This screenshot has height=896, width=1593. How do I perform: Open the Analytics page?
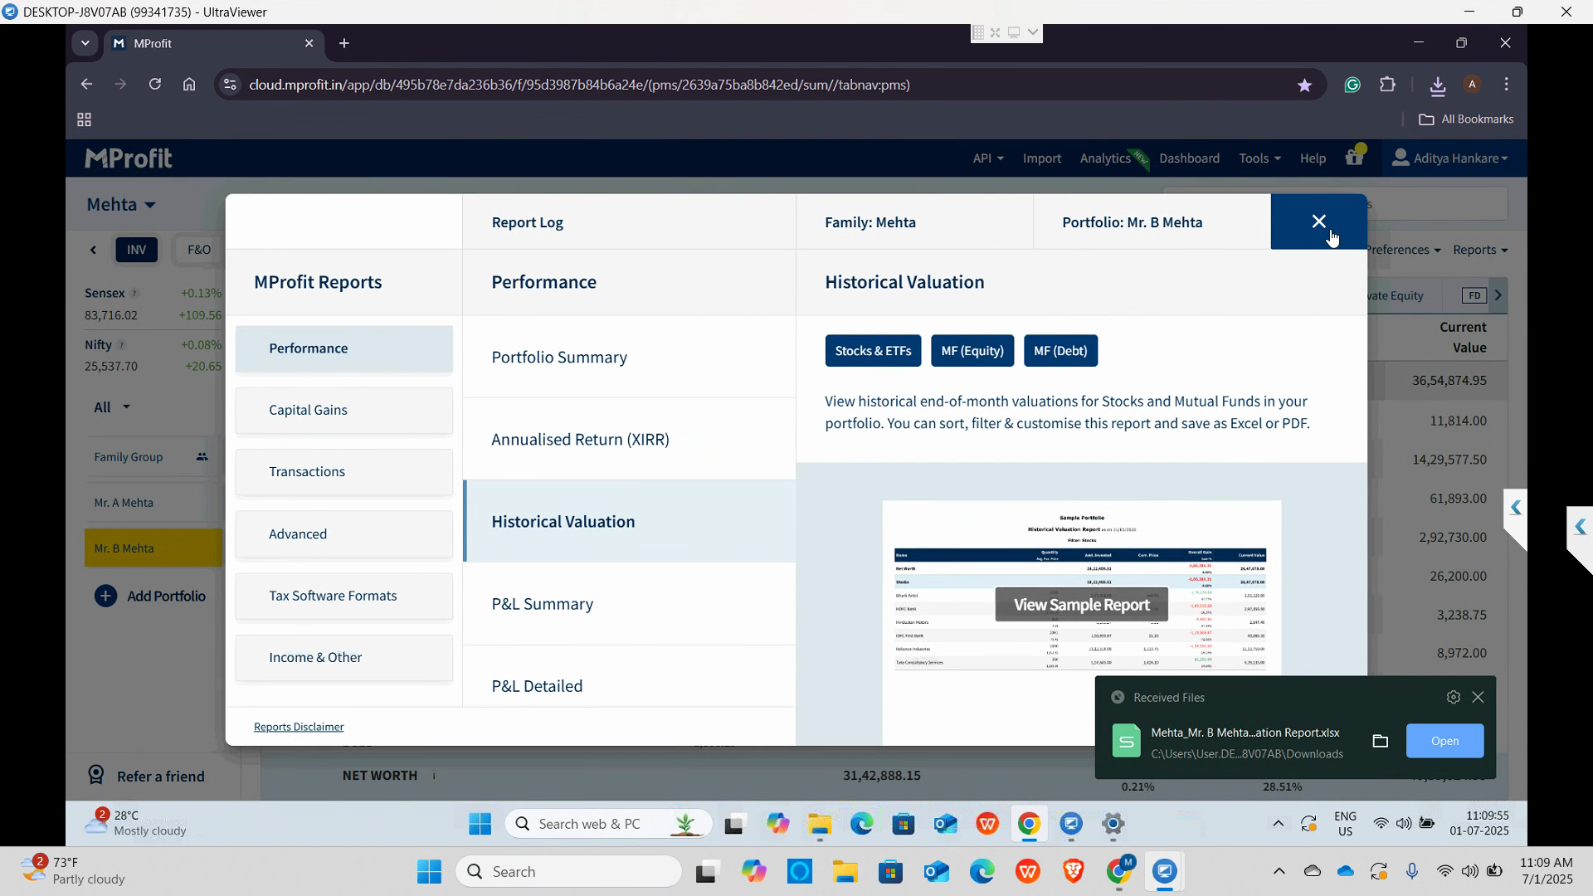click(1105, 158)
